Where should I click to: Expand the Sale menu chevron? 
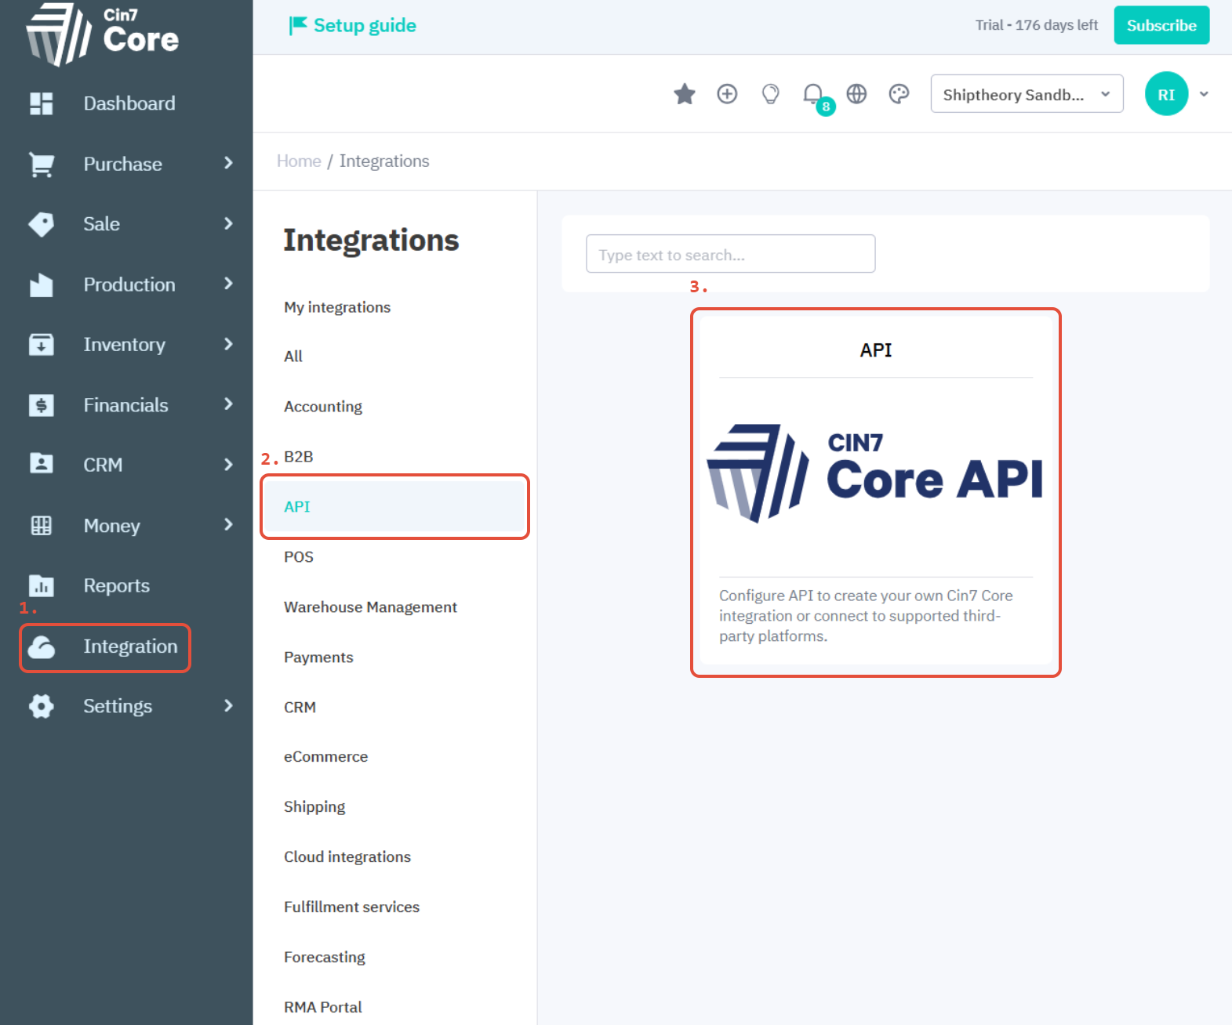228,223
